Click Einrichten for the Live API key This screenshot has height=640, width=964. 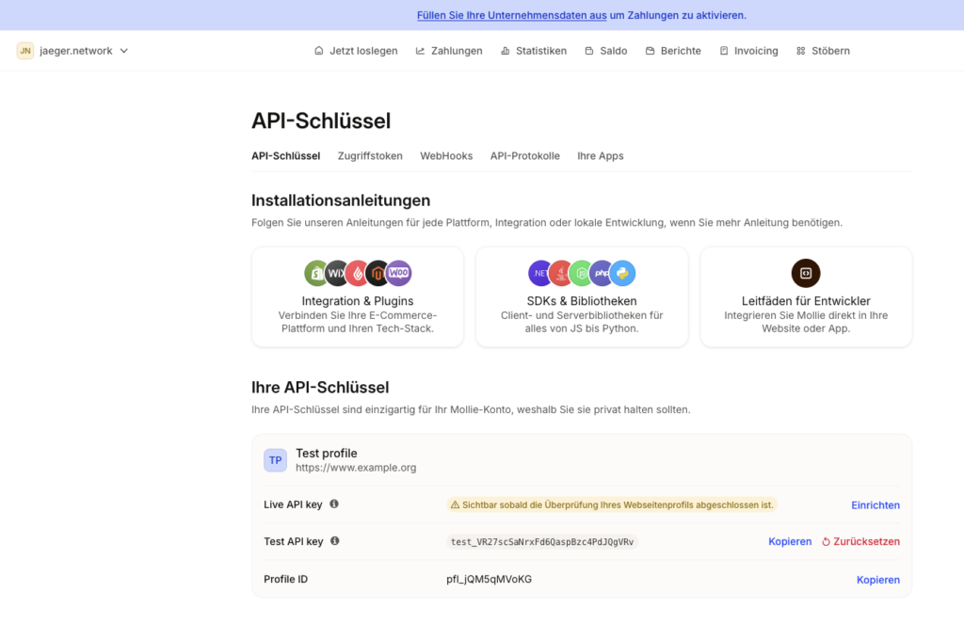(876, 505)
